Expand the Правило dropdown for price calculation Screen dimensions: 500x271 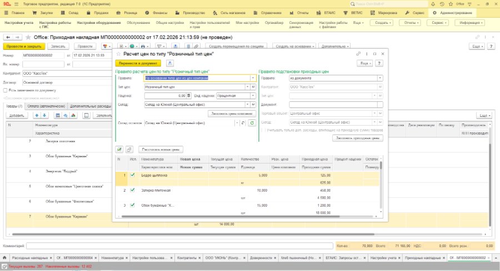point(253,78)
